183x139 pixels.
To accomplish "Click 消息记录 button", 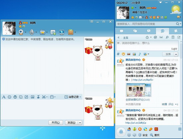I will (72, 97).
